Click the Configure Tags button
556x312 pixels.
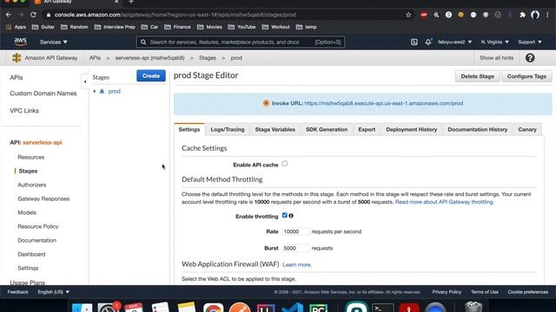click(x=526, y=76)
